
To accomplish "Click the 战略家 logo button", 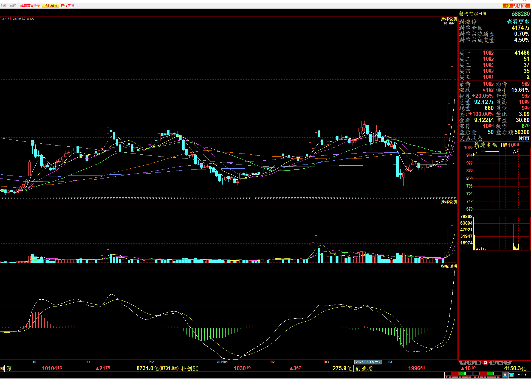I will (516, 6).
